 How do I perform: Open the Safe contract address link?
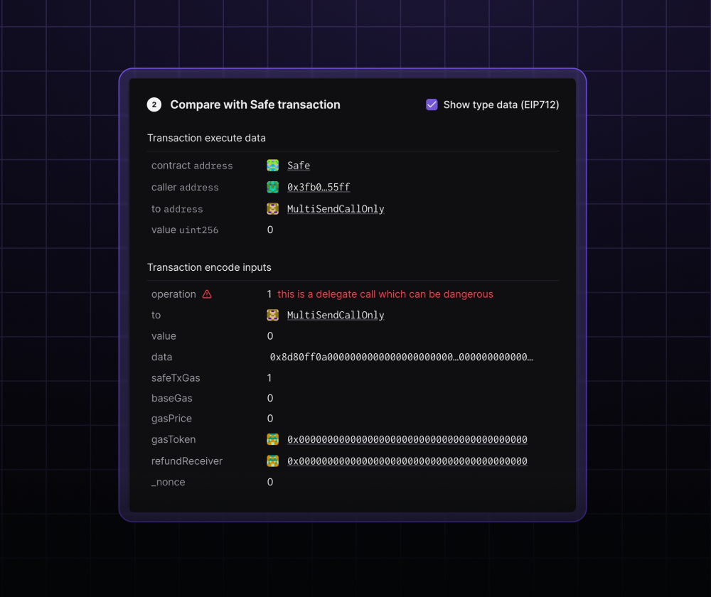pos(299,166)
